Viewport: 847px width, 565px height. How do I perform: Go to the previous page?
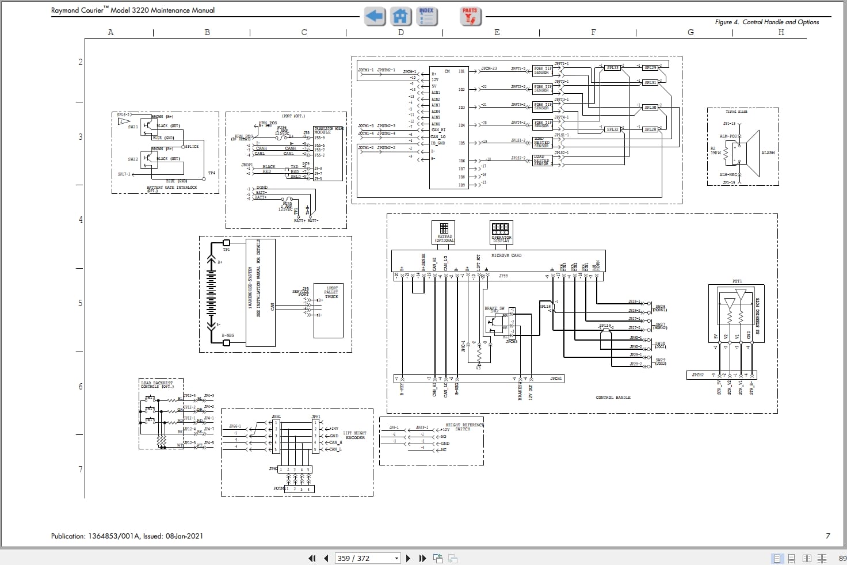click(326, 558)
